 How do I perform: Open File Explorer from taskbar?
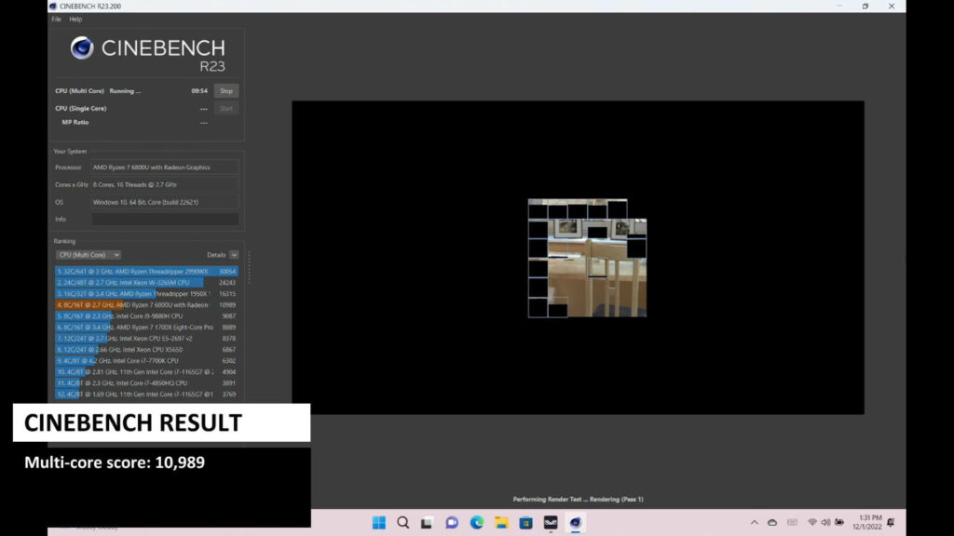(x=501, y=523)
